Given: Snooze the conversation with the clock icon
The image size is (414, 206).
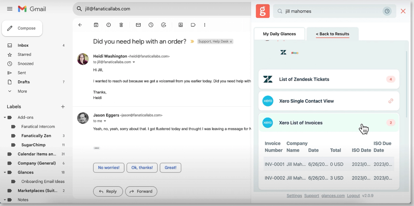Looking at the screenshot, I should (x=151, y=25).
